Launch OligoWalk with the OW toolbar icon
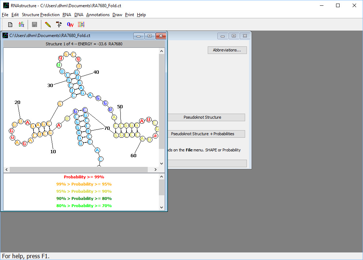This screenshot has height=260, width=363. pyautogui.click(x=70, y=24)
